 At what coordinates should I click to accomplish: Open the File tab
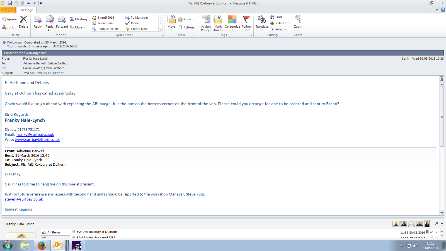click(8, 10)
